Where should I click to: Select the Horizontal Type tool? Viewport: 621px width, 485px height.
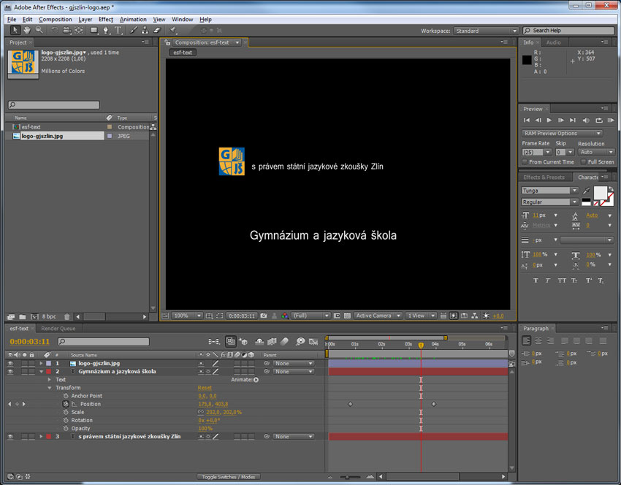click(x=118, y=30)
